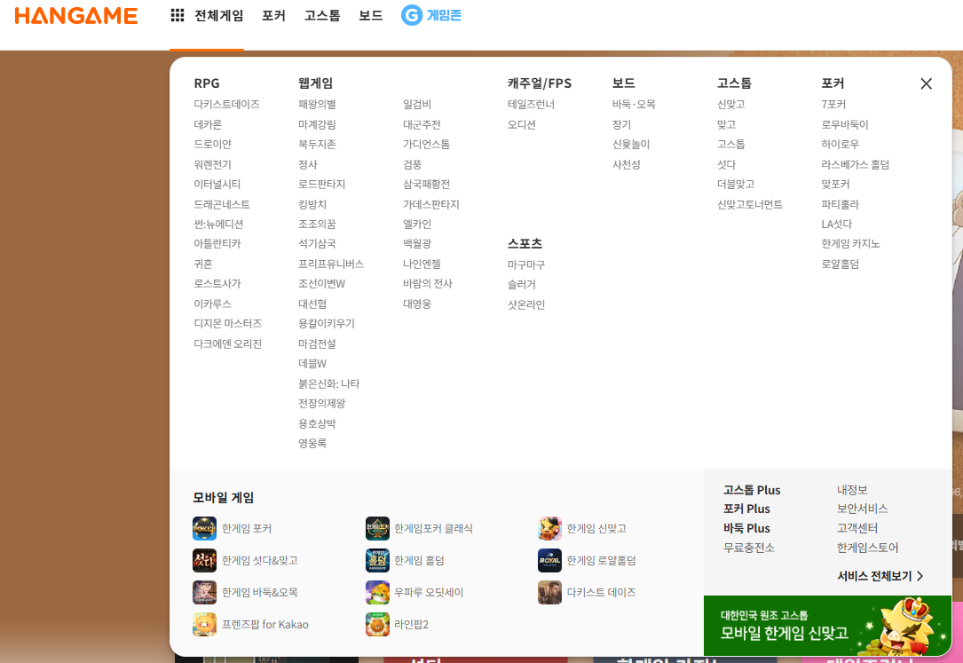963x663 pixels.
Task: Select 영웅록 at the list bottom
Action: pos(312,443)
